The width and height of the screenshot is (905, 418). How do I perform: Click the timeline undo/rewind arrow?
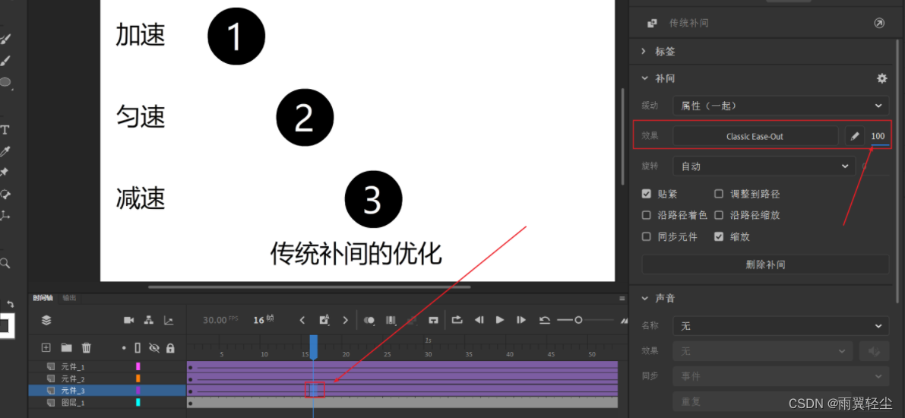coord(544,320)
